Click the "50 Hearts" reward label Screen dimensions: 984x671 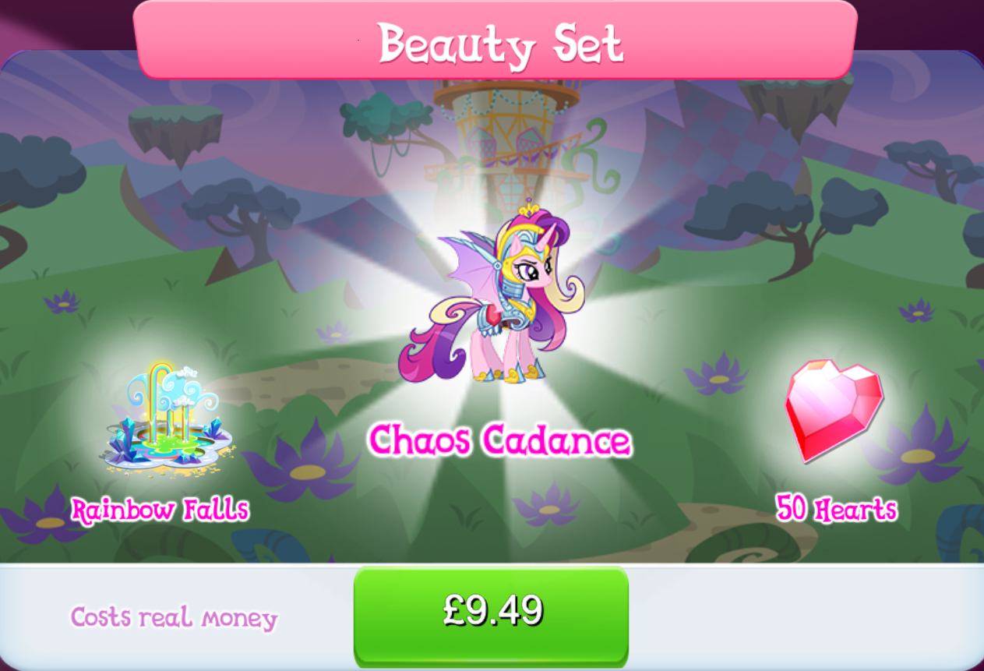click(x=837, y=509)
